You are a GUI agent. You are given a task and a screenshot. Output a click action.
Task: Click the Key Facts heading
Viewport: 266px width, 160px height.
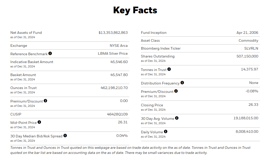135,10
